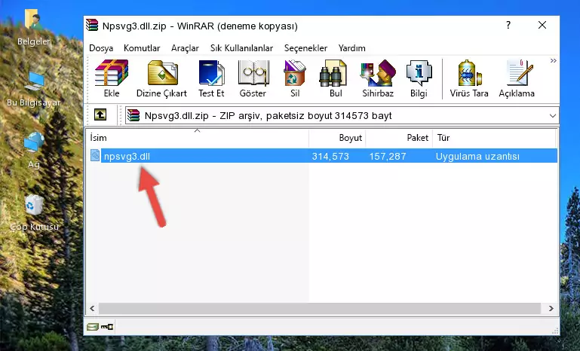Start Virüs Tara scan
Image resolution: width=580 pixels, height=351 pixels.
[x=469, y=78]
